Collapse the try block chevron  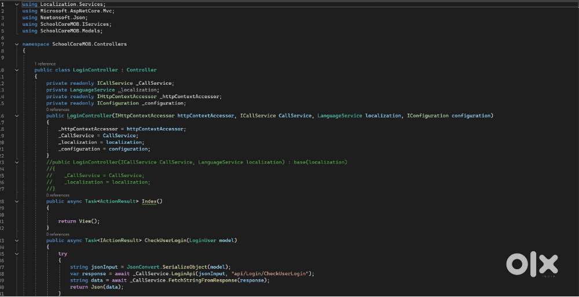[16, 254]
